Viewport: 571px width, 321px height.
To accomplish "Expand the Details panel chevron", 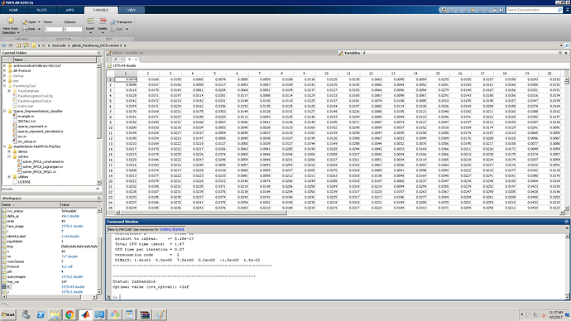I will pos(98,189).
